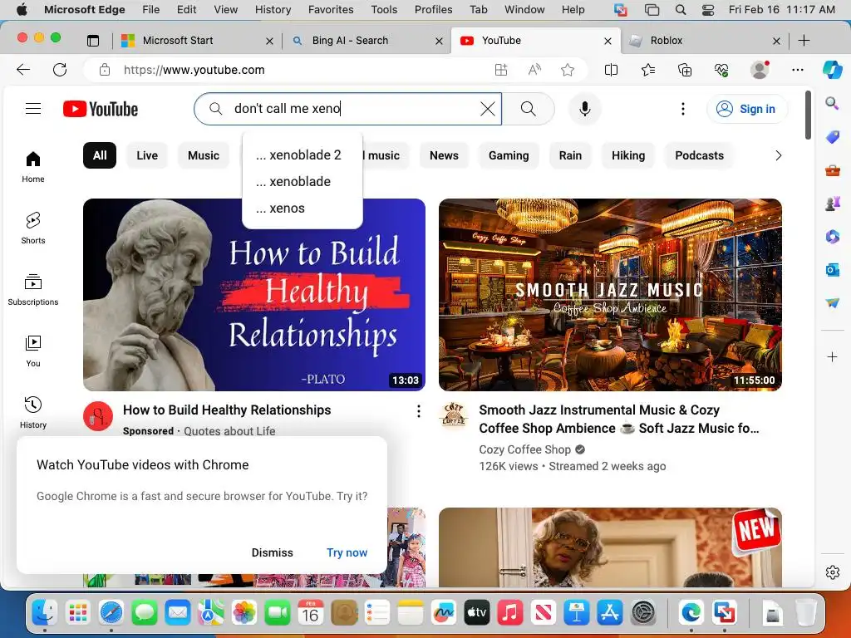The image size is (851, 638).
Task: Switch to the Roblox tab
Action: (x=705, y=41)
